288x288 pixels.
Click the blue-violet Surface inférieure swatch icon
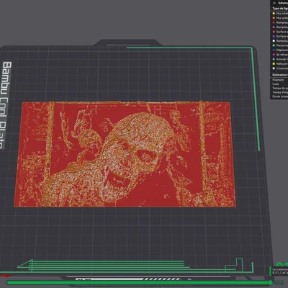(274, 36)
